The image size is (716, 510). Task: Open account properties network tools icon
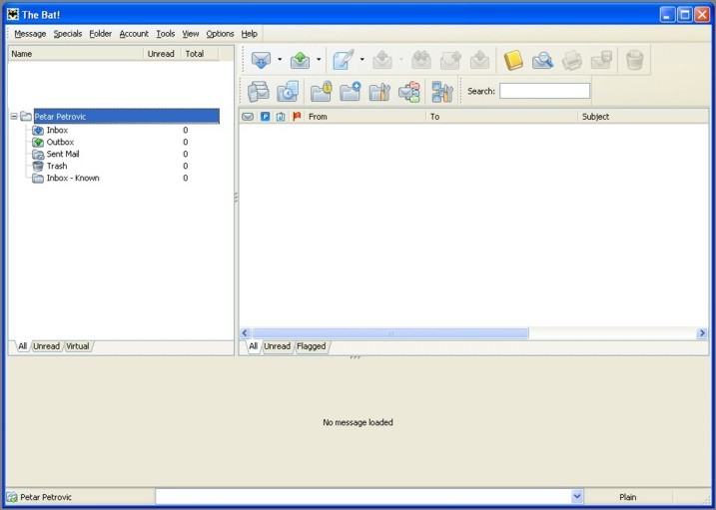coord(442,91)
